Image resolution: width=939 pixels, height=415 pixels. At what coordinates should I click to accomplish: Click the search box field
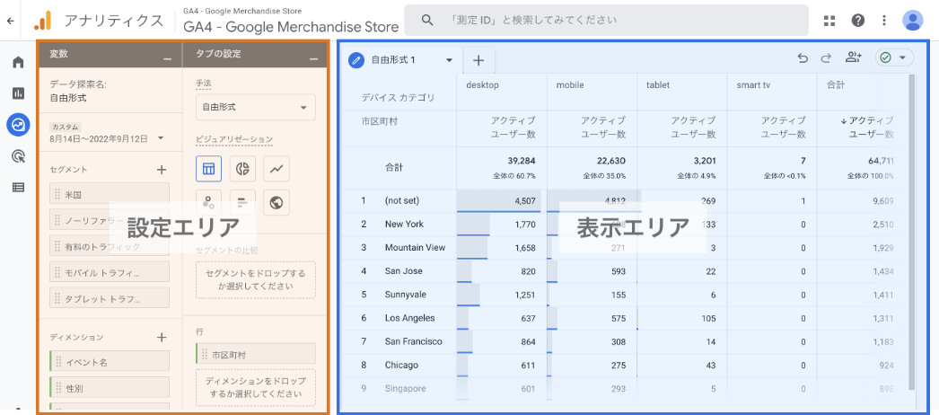607,21
